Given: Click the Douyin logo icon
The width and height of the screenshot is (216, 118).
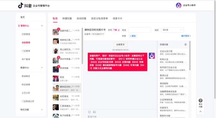Looking at the screenshot, I should 21,5.
